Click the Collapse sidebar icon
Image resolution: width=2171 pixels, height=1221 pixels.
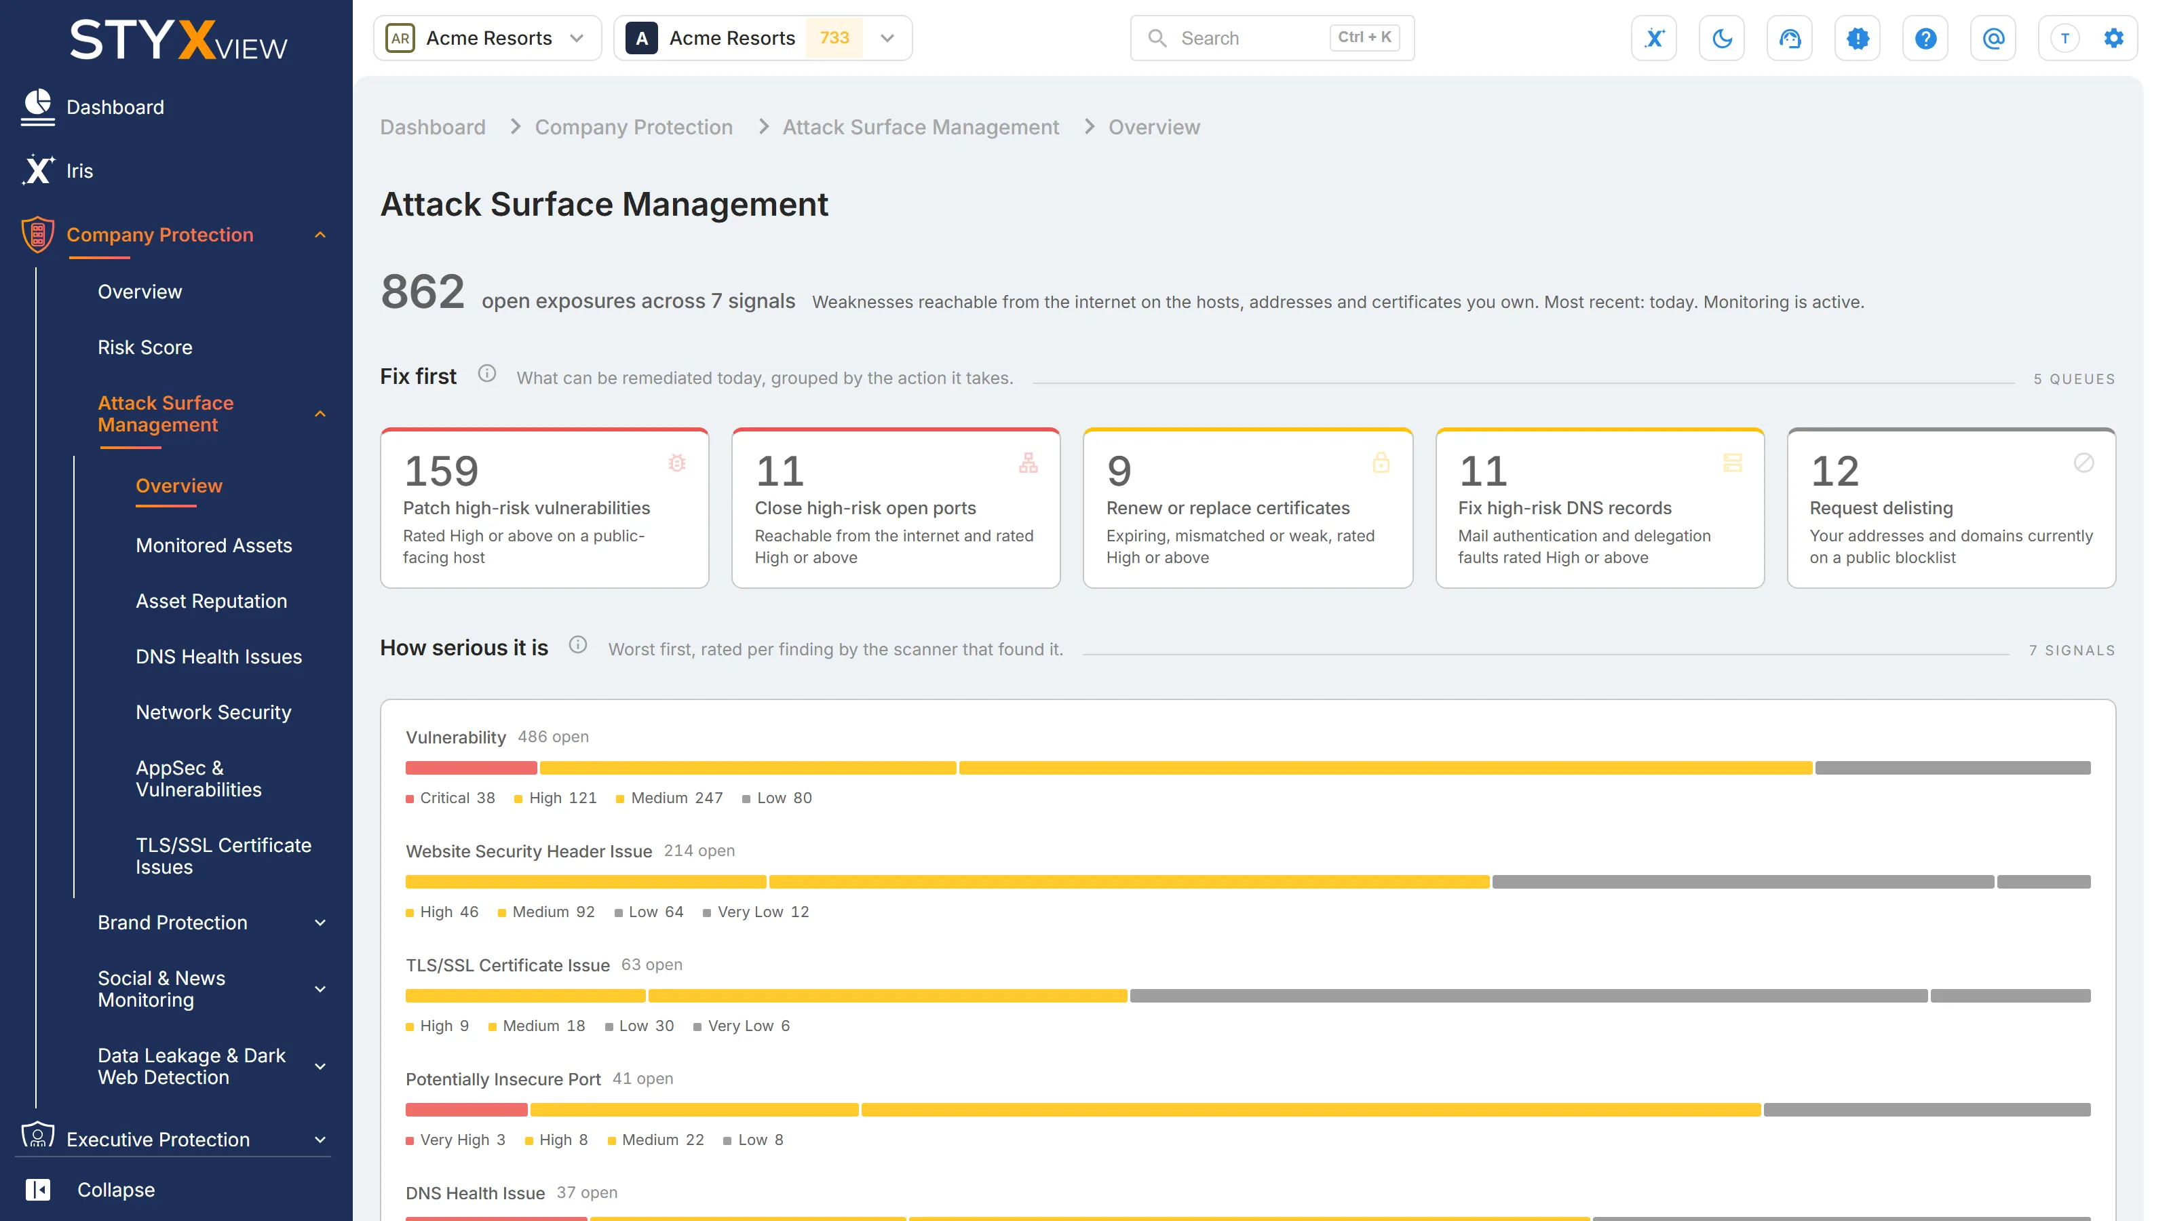coord(38,1189)
